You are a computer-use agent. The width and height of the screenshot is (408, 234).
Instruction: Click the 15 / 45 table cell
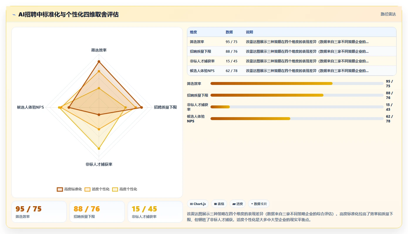232,61
